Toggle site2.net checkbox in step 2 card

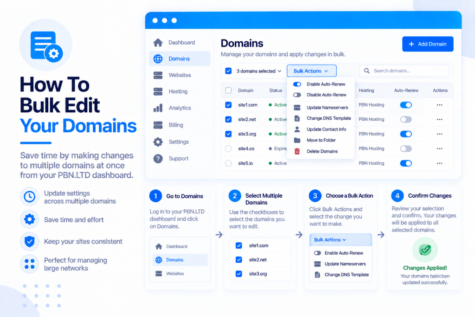pyautogui.click(x=239, y=260)
